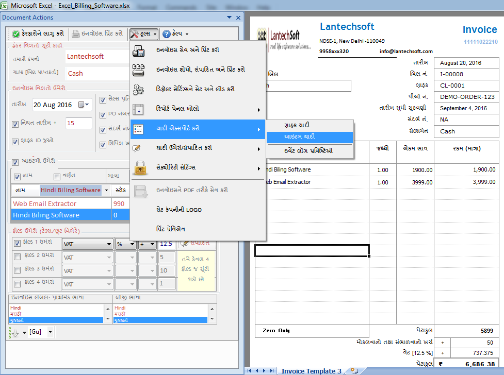
Task: Enable the field 3 add checkbox
Action: 18,270
